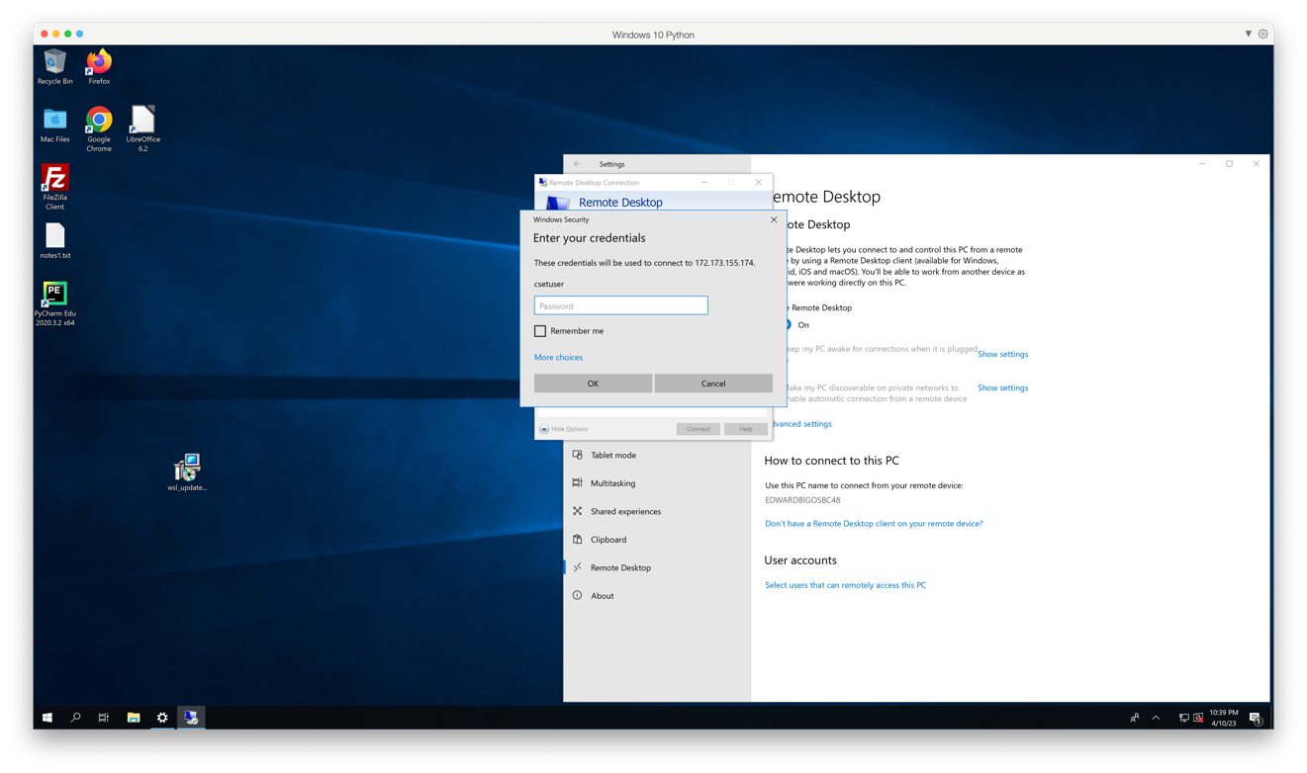
Task: Click Tablet mode sidebar icon
Action: pyautogui.click(x=578, y=456)
